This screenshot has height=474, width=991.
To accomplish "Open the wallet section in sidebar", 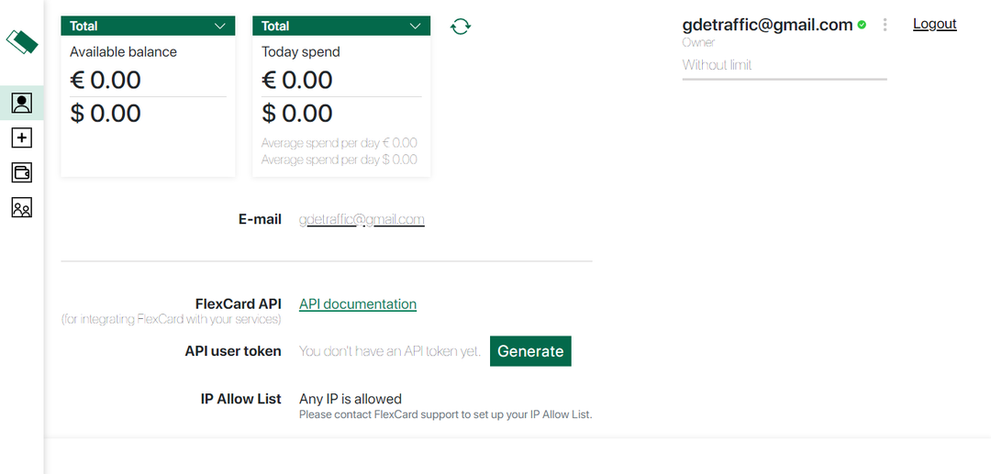I will click(22, 172).
